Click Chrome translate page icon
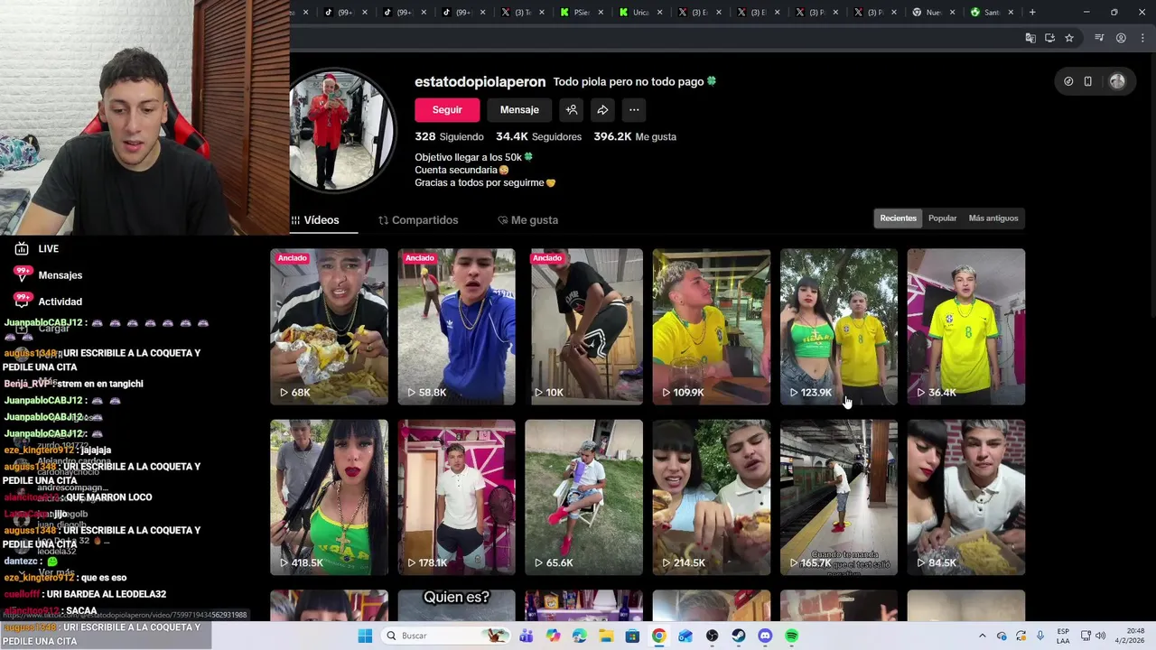The width and height of the screenshot is (1156, 650). click(x=1030, y=38)
